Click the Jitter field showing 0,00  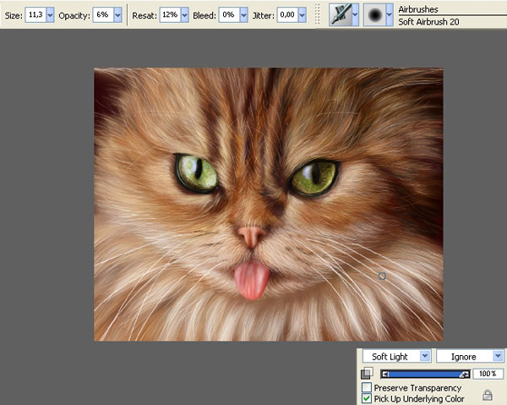click(x=287, y=15)
